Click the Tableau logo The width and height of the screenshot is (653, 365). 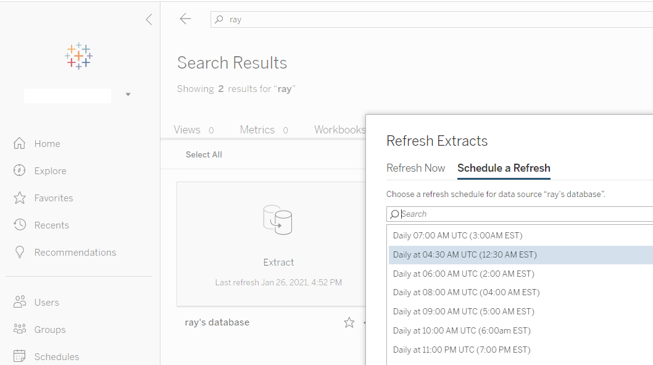click(78, 56)
